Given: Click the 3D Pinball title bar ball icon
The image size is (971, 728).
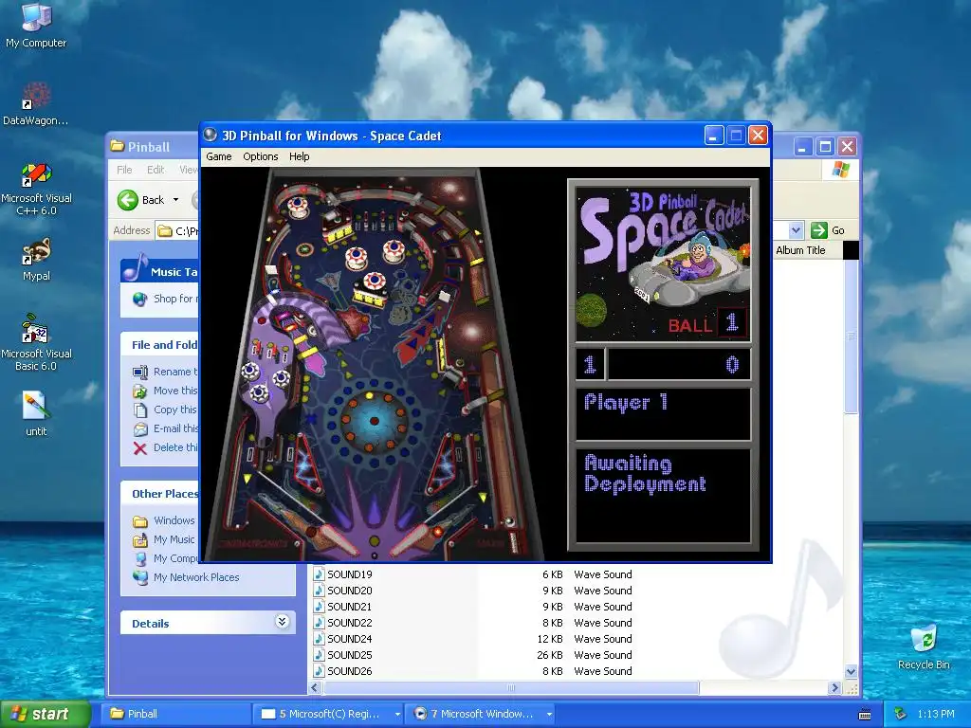Looking at the screenshot, I should [x=211, y=135].
